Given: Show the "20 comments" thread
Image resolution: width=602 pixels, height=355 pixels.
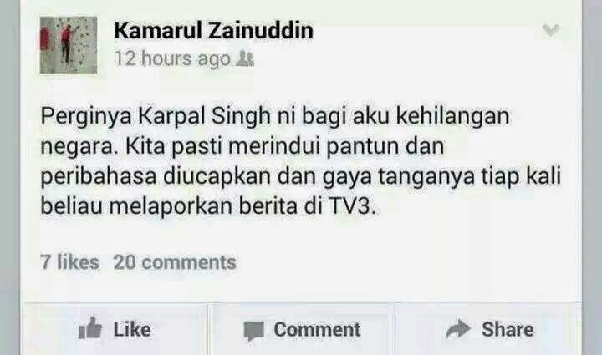Looking at the screenshot, I should [x=175, y=262].
